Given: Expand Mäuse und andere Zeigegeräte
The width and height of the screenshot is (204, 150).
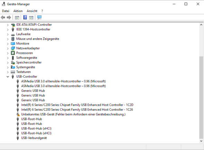Looking at the screenshot, I should pyautogui.click(x=8, y=39).
